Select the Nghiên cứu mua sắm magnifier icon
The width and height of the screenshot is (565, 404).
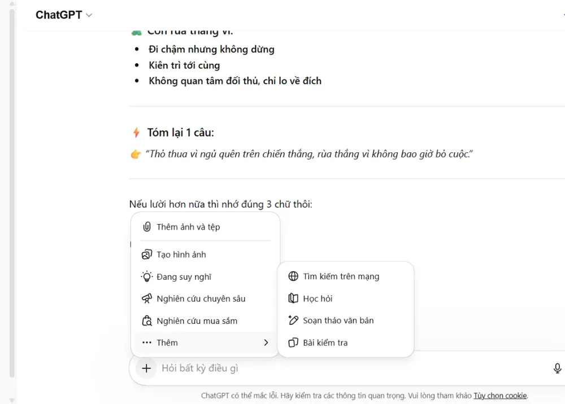147,320
